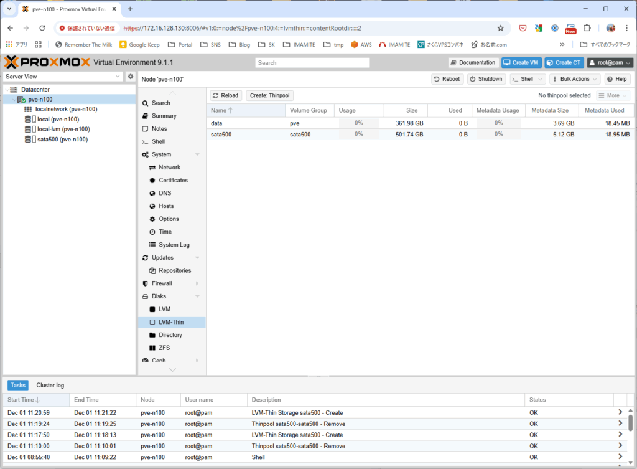Open the Server View dropdown

point(63,77)
